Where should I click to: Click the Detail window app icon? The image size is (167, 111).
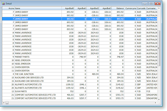tap(4, 4)
